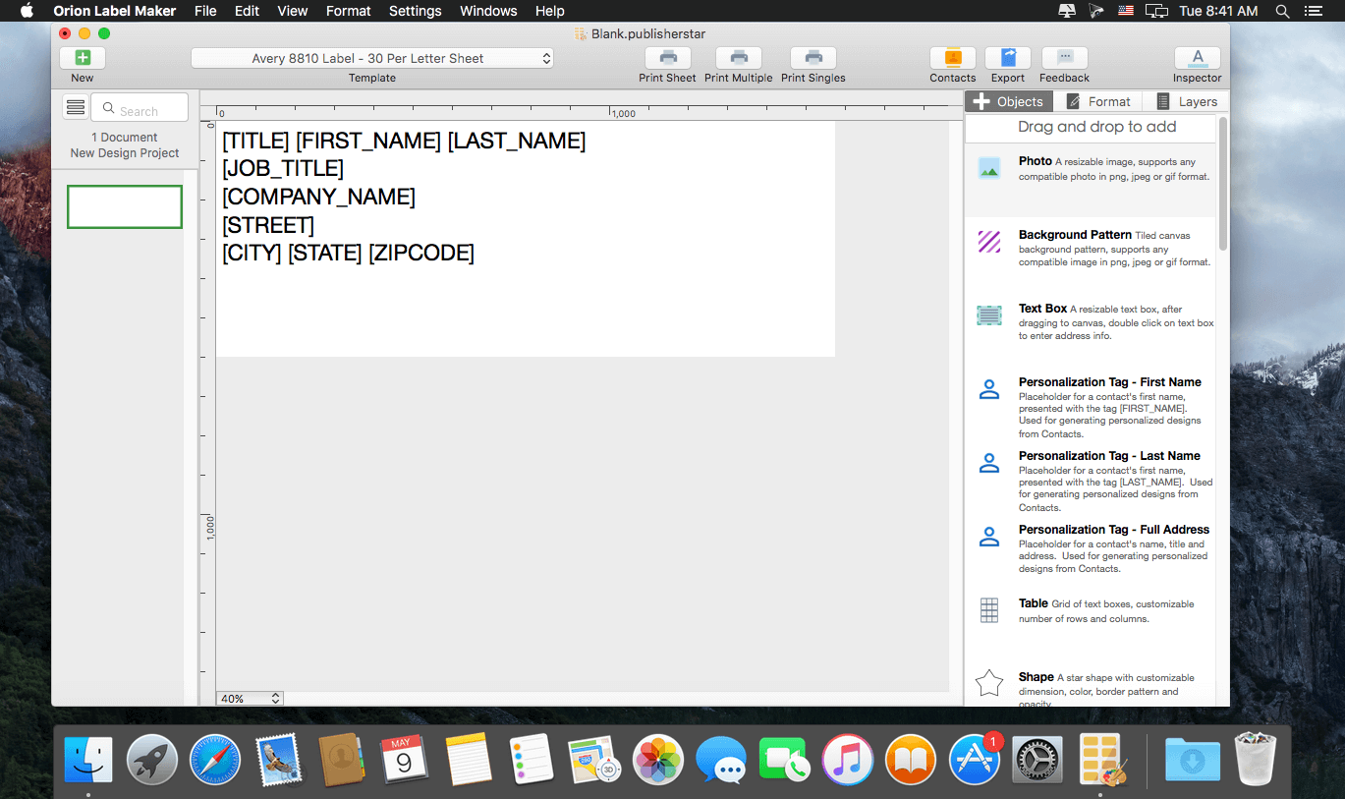Open the Trash in the Dock
The image size is (1345, 799).
1256,760
